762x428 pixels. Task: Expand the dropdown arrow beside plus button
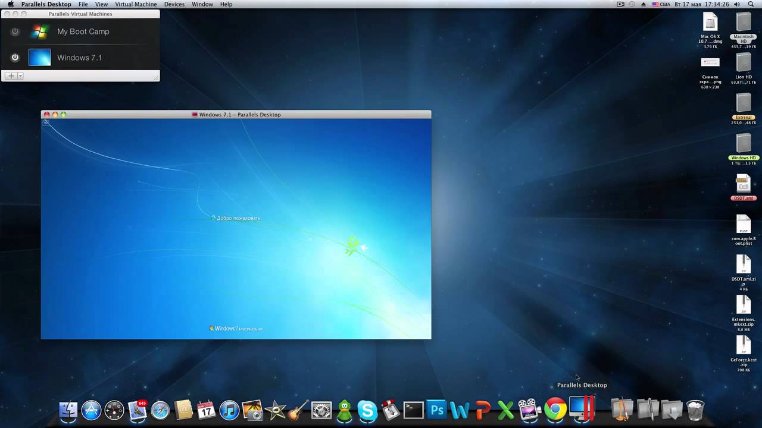click(x=20, y=75)
